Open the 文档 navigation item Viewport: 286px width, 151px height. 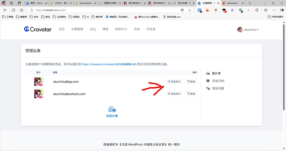[137, 29]
